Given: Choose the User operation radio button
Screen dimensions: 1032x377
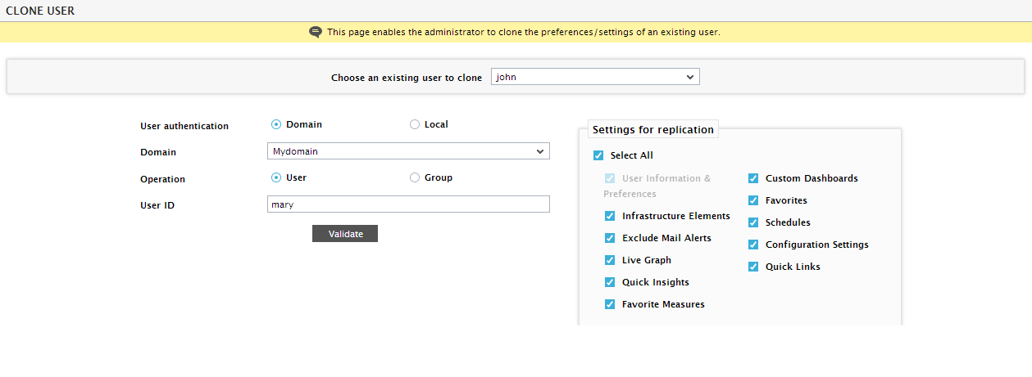Looking at the screenshot, I should click(x=276, y=177).
